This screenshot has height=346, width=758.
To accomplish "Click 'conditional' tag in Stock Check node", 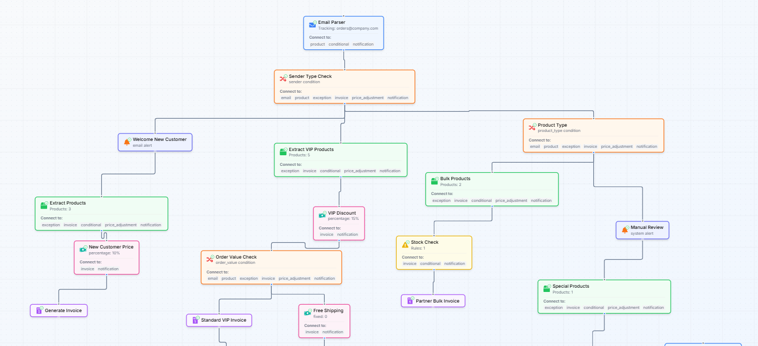I will click(x=430, y=263).
